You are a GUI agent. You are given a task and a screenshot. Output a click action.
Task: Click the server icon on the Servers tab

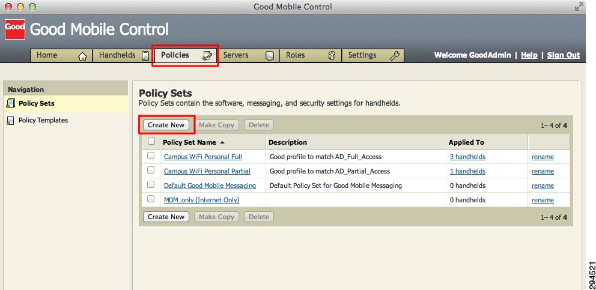[x=270, y=56]
